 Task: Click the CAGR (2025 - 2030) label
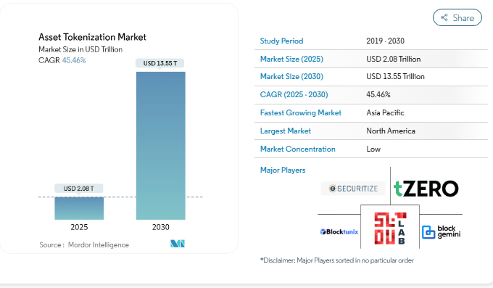tap(294, 94)
